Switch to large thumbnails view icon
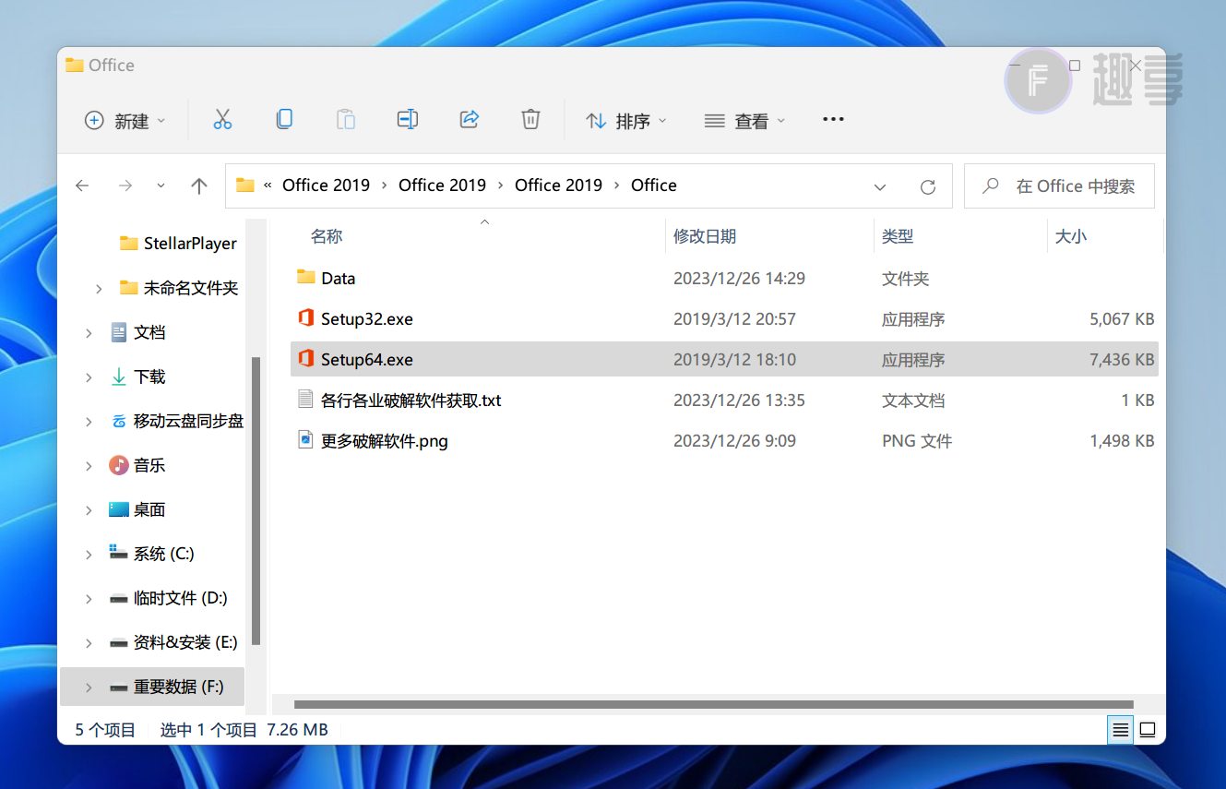The image size is (1226, 789). (x=1147, y=730)
